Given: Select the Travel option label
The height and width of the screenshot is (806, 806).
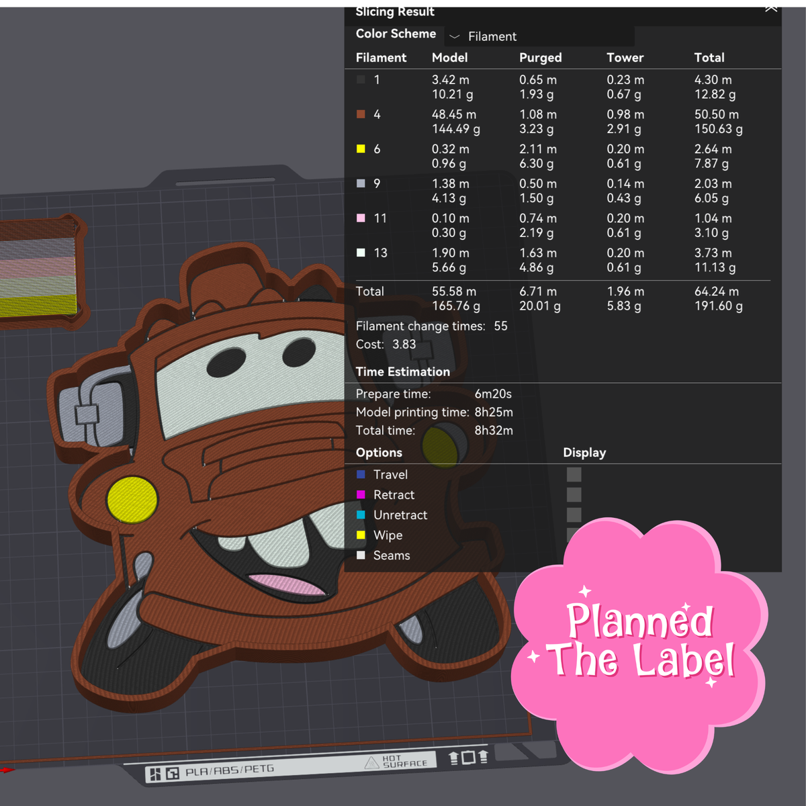Looking at the screenshot, I should (x=390, y=475).
